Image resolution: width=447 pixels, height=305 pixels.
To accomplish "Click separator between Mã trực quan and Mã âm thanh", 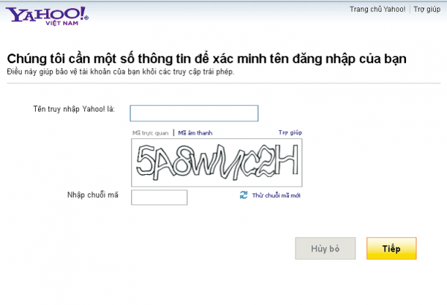I will (x=174, y=132).
